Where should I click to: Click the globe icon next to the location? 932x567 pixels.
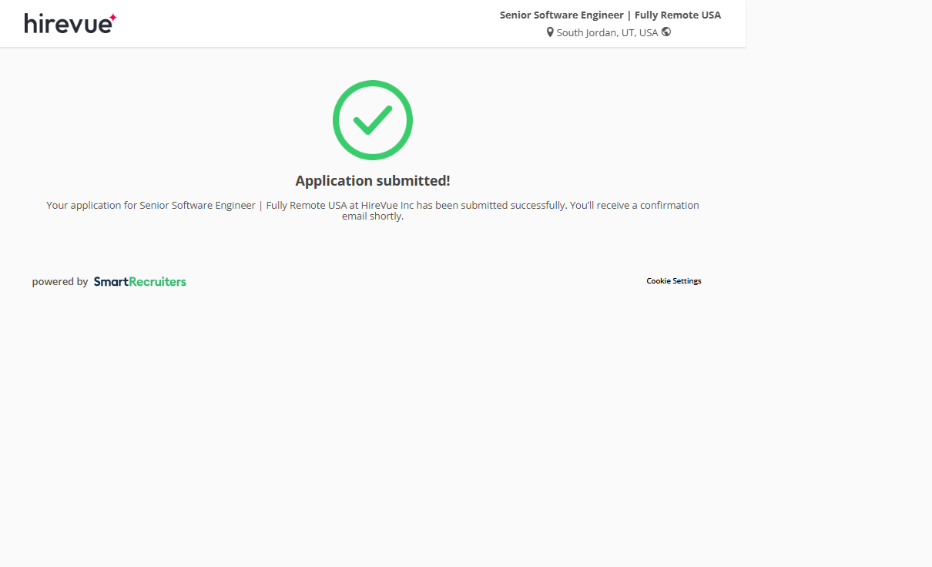click(x=666, y=32)
